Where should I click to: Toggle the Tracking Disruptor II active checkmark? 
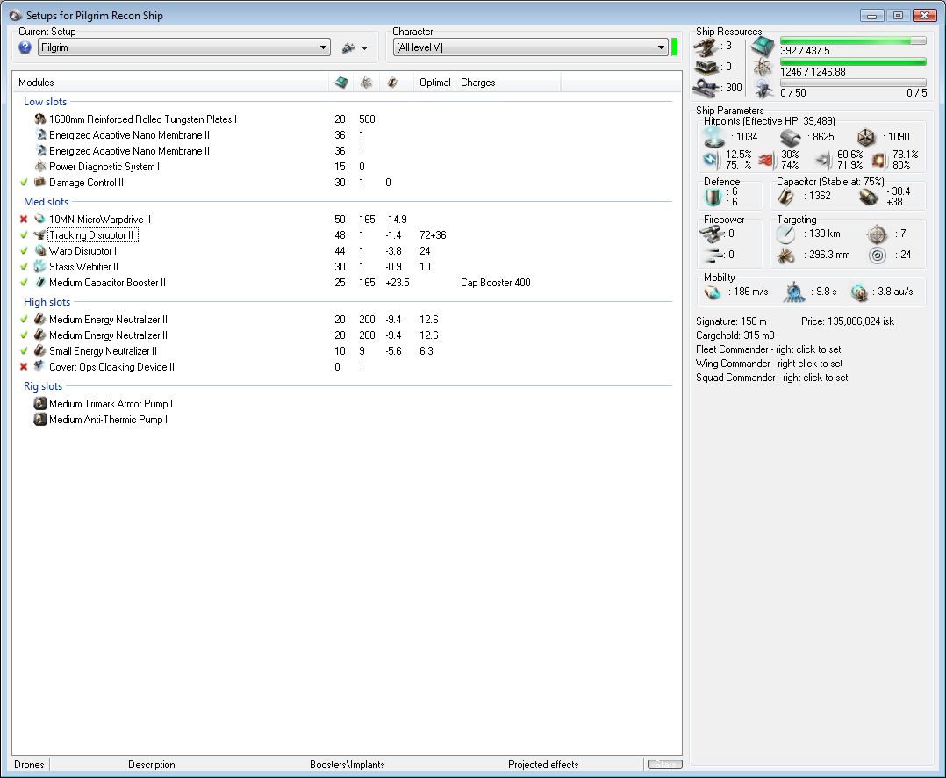[25, 234]
